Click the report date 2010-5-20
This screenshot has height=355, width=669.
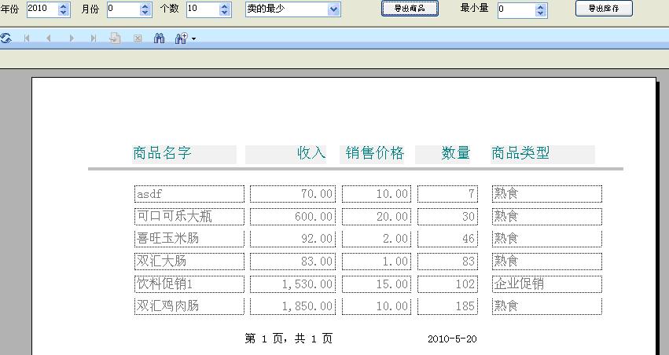tap(452, 339)
